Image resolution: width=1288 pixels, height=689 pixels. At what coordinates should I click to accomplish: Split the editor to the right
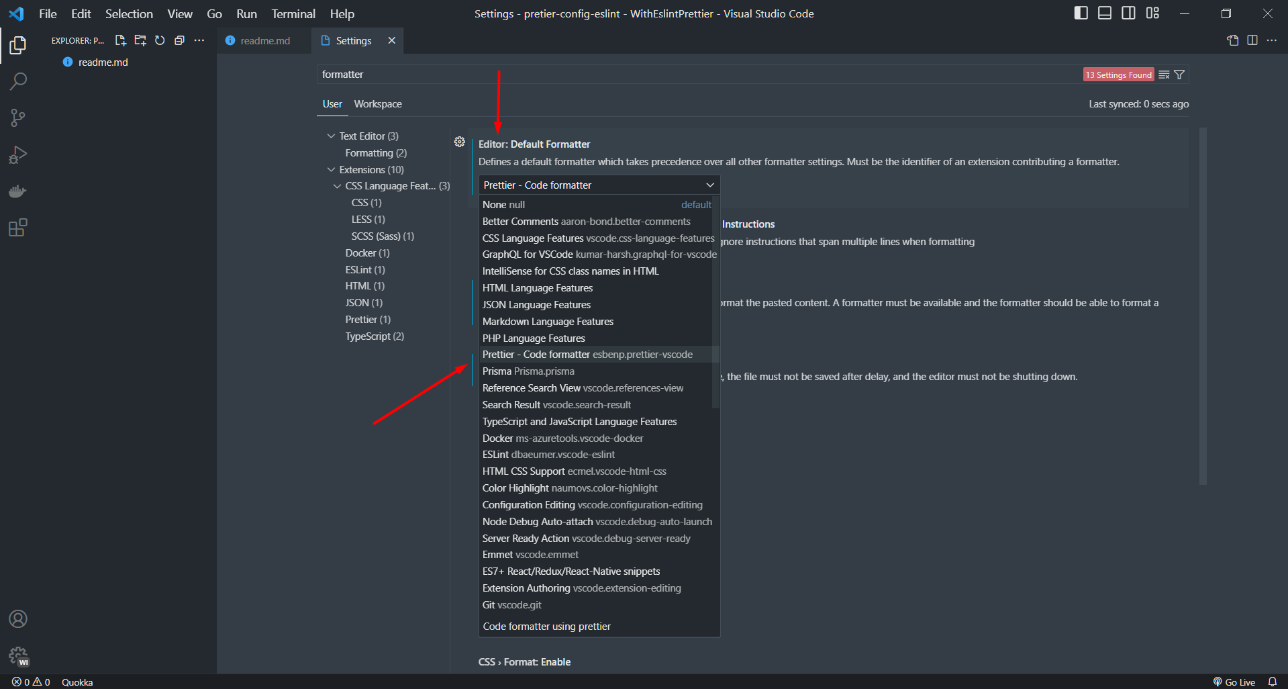[x=1252, y=40]
